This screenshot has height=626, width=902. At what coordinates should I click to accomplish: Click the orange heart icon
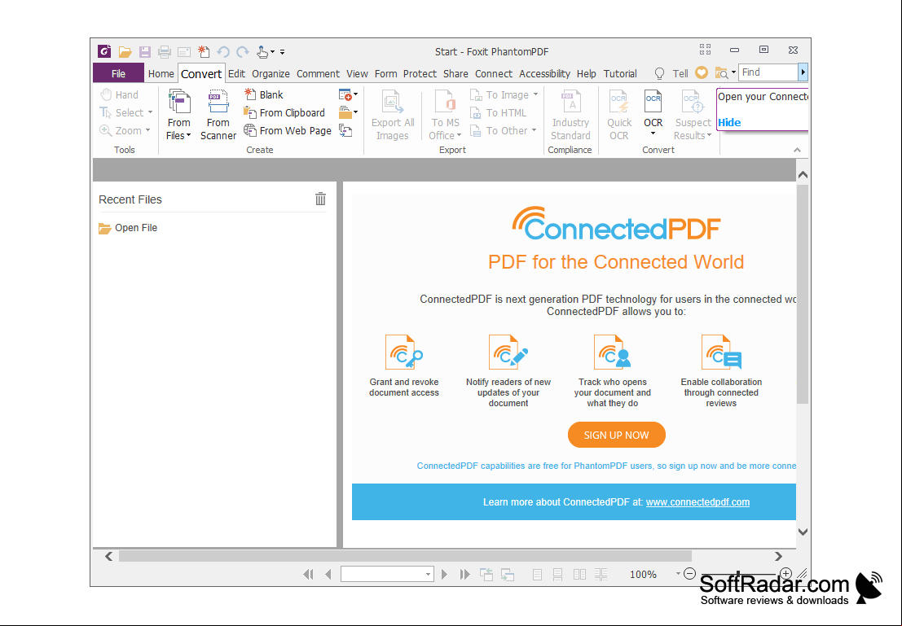tap(702, 72)
